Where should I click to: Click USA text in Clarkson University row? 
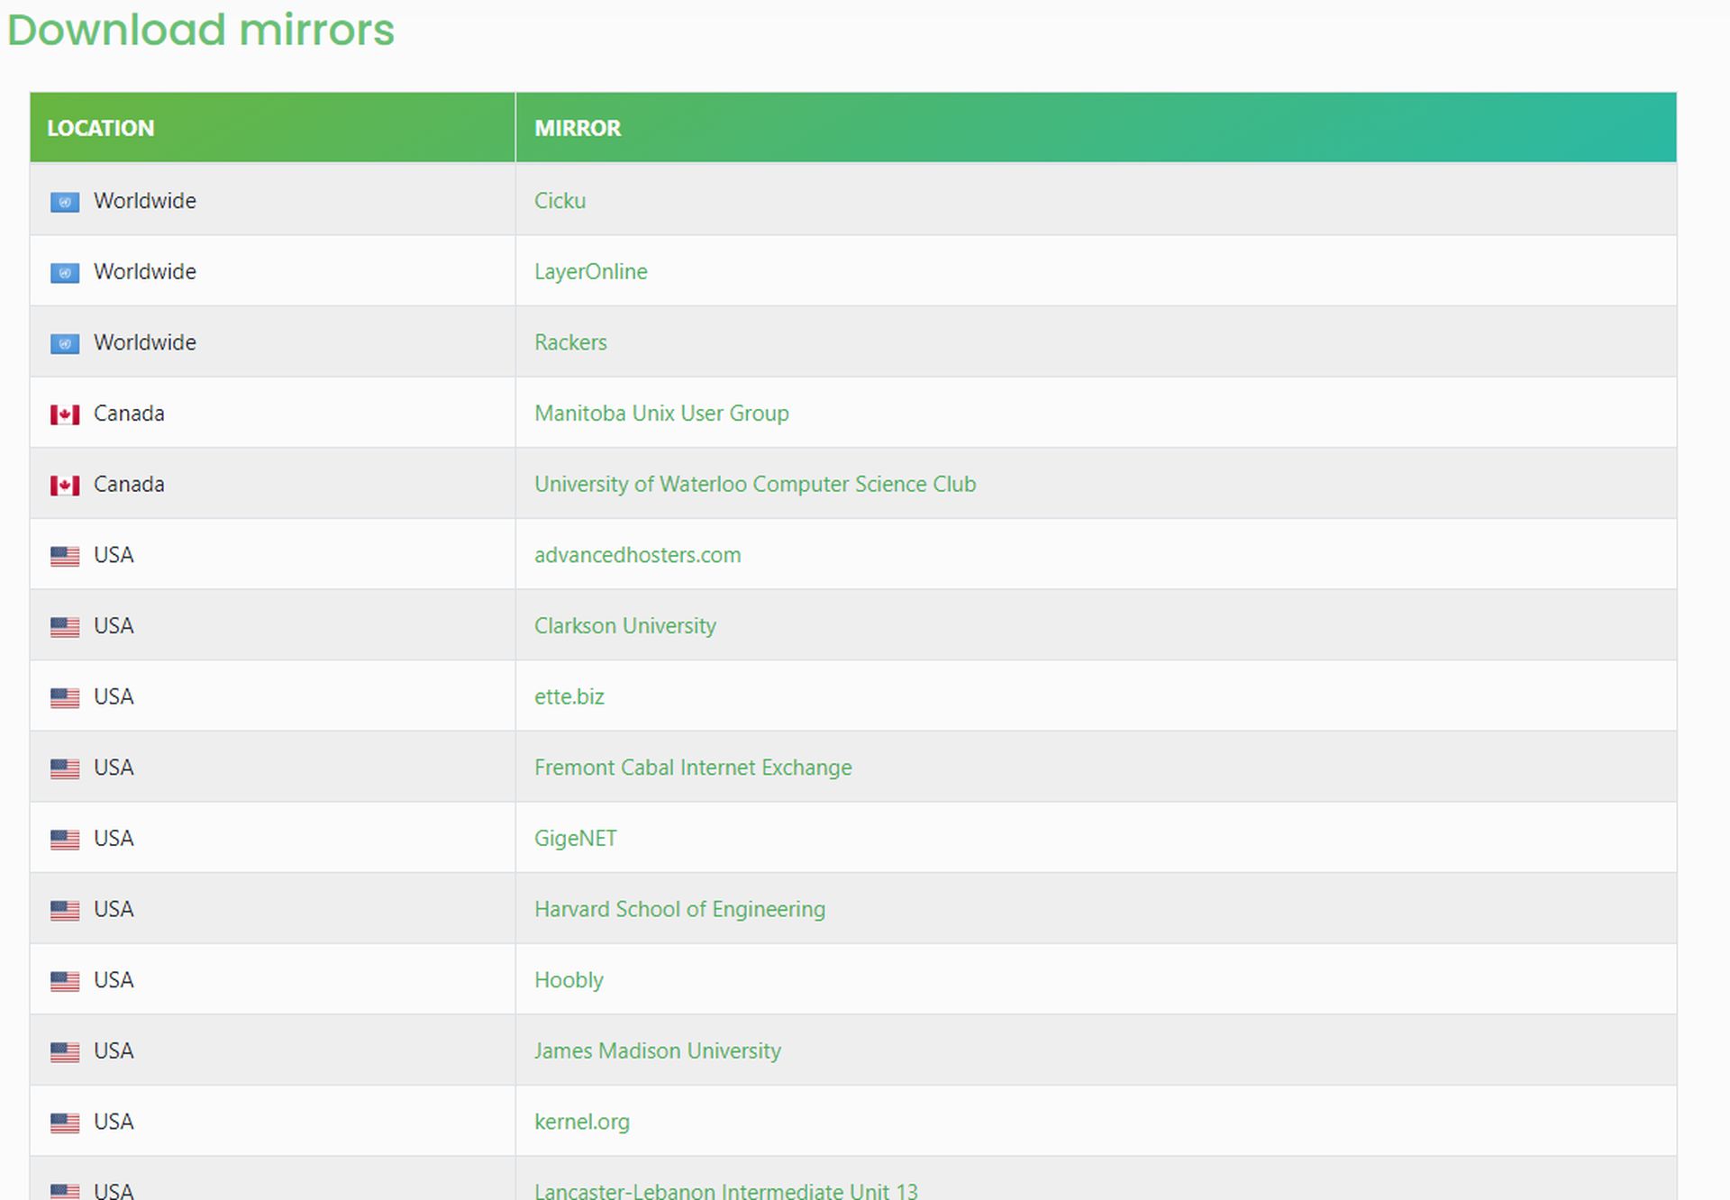pyautogui.click(x=114, y=626)
